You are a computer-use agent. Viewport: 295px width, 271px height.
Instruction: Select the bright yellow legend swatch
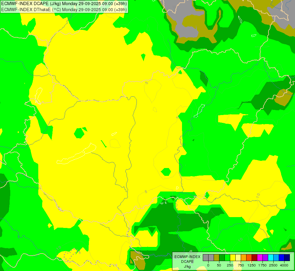point(233,258)
